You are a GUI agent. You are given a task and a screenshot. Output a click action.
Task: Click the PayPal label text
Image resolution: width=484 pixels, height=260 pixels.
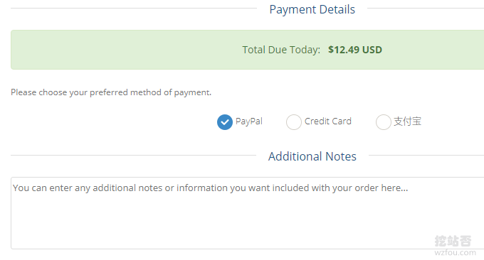tap(249, 121)
